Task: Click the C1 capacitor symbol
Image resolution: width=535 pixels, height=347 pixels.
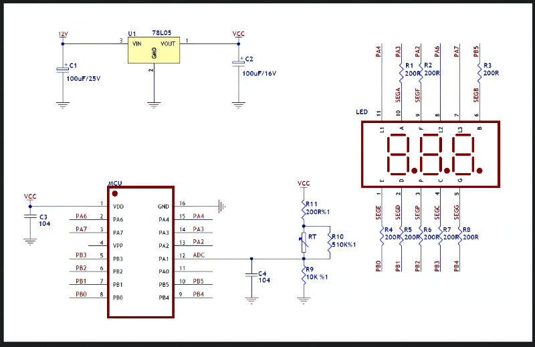Action: (63, 69)
